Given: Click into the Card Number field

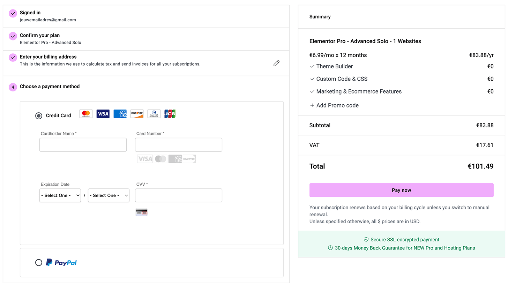Looking at the screenshot, I should (179, 145).
